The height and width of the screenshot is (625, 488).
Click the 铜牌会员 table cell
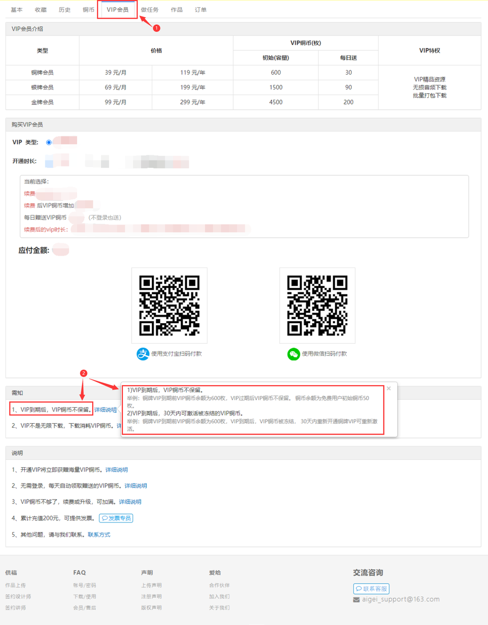click(42, 73)
